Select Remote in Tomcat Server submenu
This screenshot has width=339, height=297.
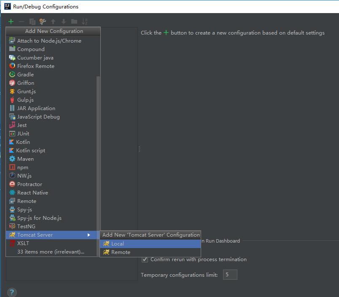coord(121,252)
